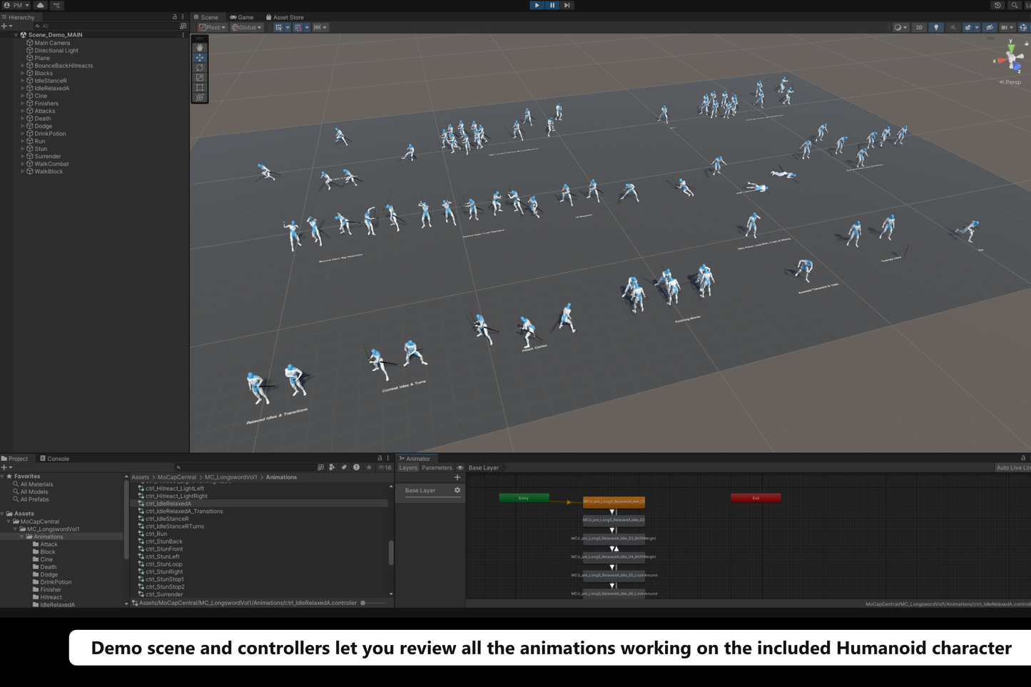1031x687 pixels.
Task: Open the Pivot handle position dropdown
Action: (x=212, y=28)
